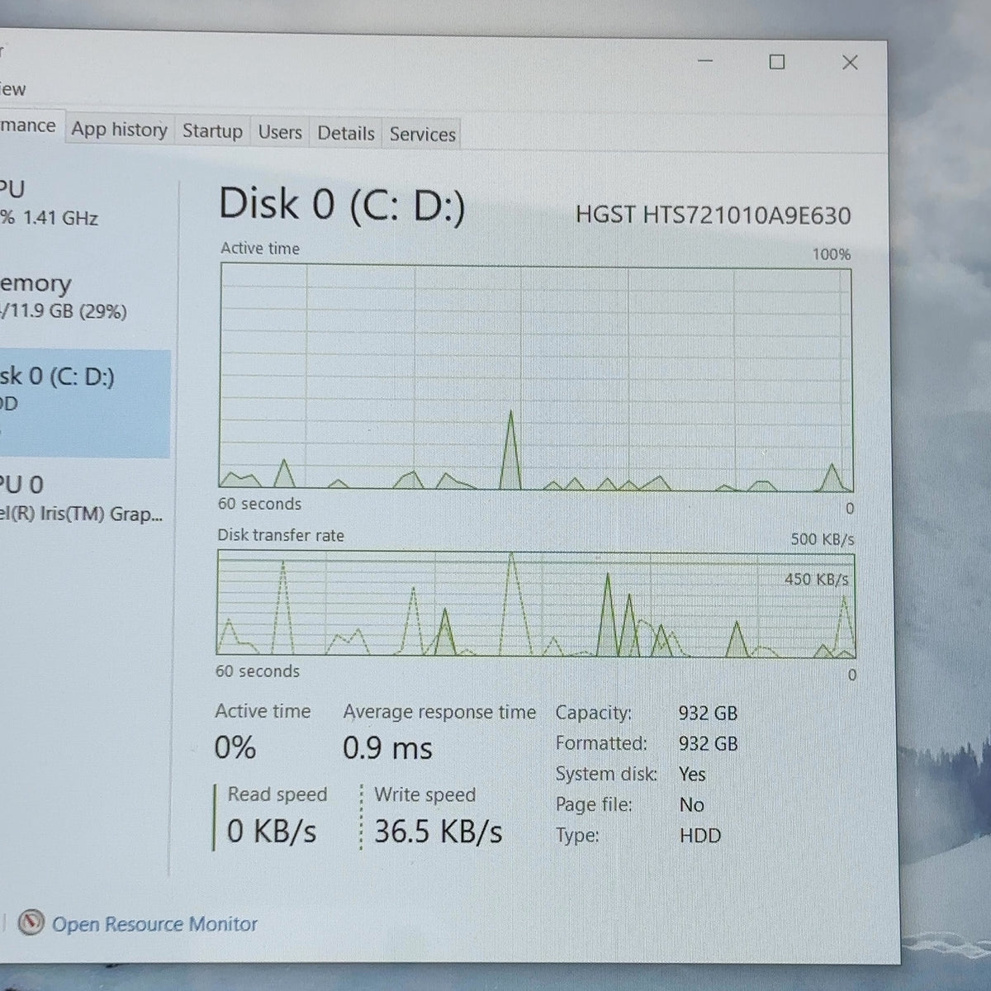Open the View menu
The width and height of the screenshot is (991, 991).
[13, 89]
